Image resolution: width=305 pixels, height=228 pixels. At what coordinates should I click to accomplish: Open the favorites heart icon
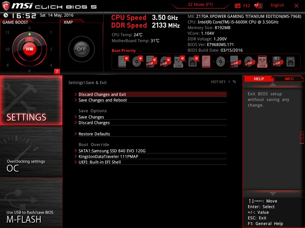[258, 6]
